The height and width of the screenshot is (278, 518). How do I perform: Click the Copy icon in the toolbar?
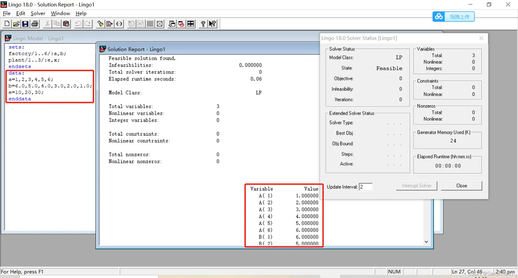(x=57, y=24)
